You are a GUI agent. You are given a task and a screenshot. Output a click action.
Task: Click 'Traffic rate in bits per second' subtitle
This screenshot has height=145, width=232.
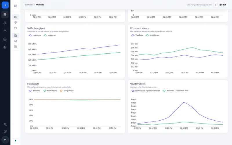pyautogui.click(x=48, y=32)
